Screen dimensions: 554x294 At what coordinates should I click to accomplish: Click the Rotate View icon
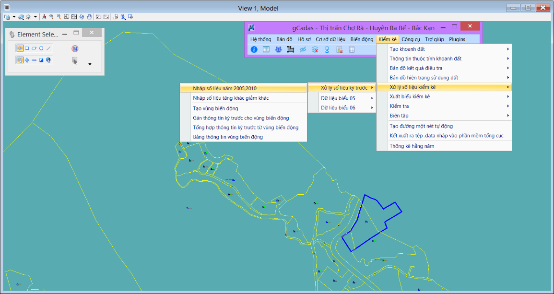click(x=82, y=16)
